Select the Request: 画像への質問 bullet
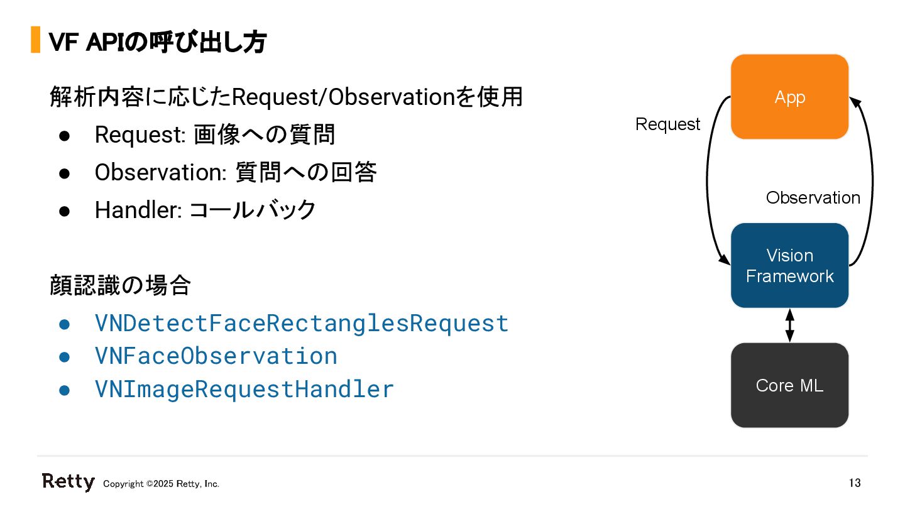This screenshot has width=905, height=509. point(214,134)
